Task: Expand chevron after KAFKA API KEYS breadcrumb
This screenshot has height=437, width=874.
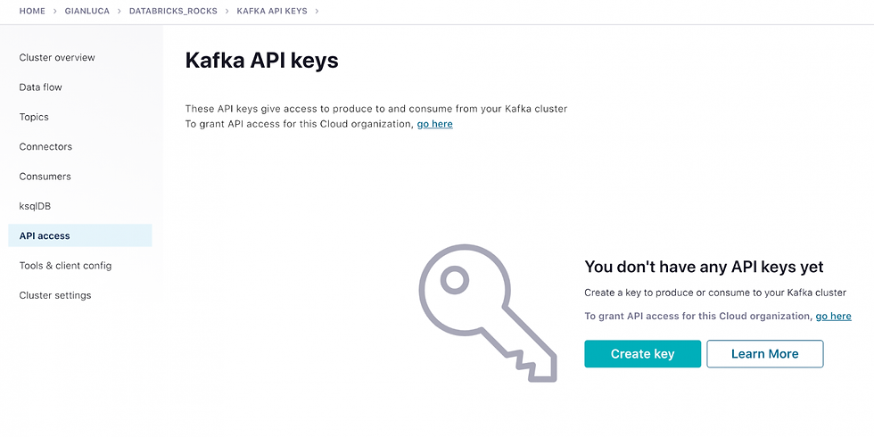Action: coord(317,11)
